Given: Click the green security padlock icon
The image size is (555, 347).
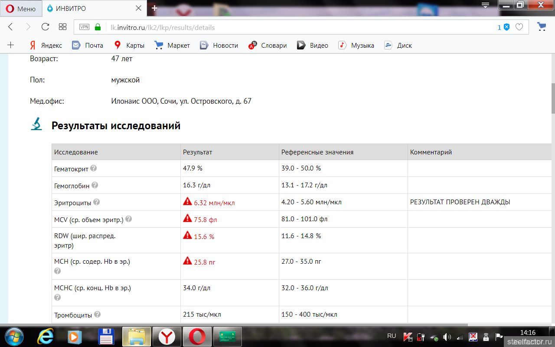Looking at the screenshot, I should (98, 27).
